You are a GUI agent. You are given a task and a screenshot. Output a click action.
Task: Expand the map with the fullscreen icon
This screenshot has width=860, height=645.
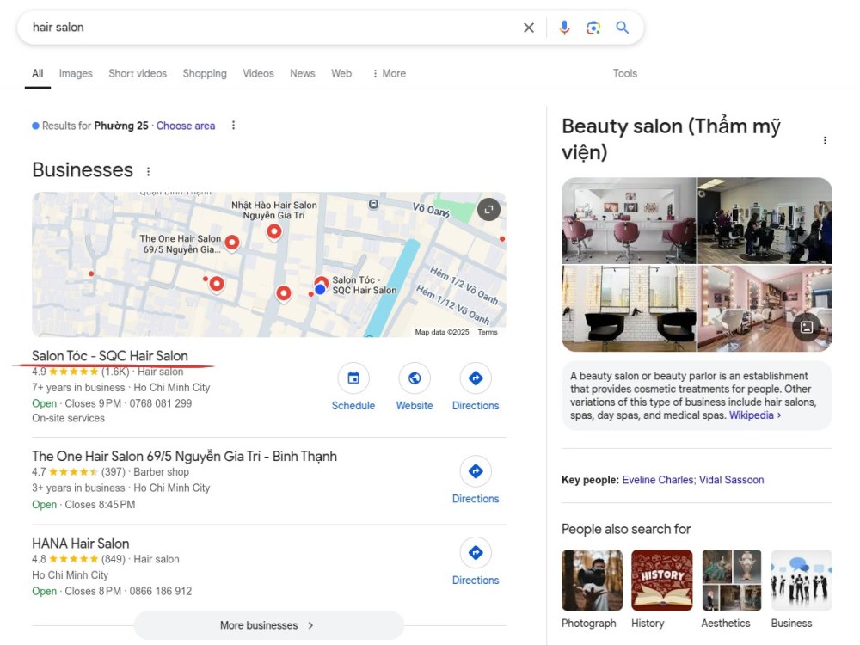(488, 209)
